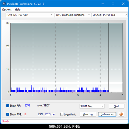Image resolution: width=129 pixels, height=129 pixels.
Task: Open the orange info icon button
Action: (x=121, y=114)
